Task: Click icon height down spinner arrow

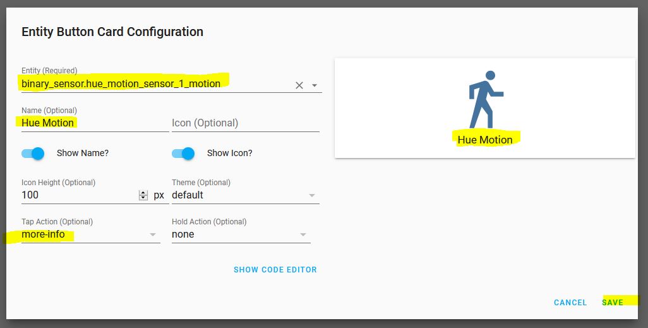Action: (x=143, y=198)
